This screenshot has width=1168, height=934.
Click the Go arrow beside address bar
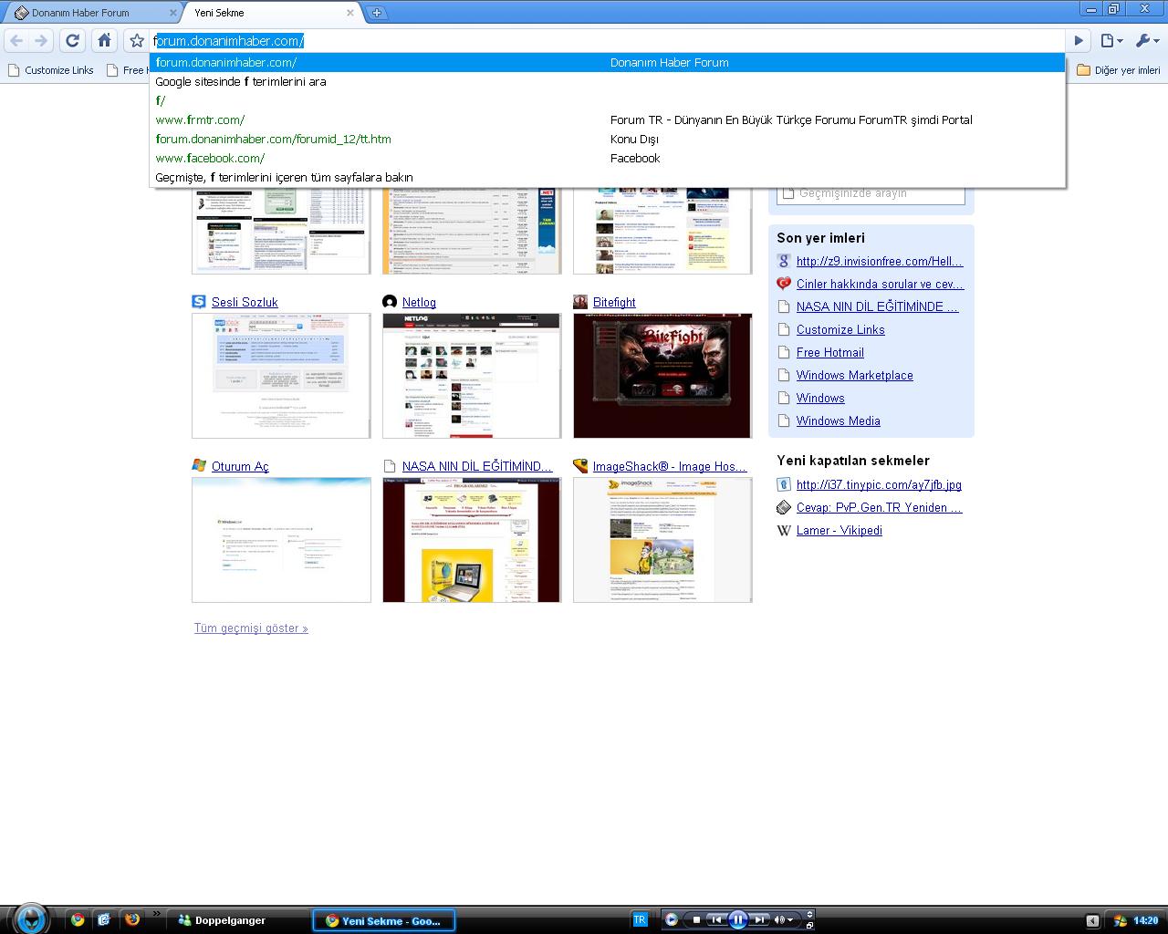[x=1079, y=40]
